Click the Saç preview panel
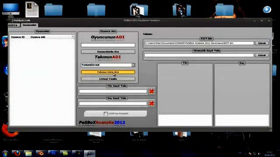This screenshot has width=280, height=157. [242, 95]
